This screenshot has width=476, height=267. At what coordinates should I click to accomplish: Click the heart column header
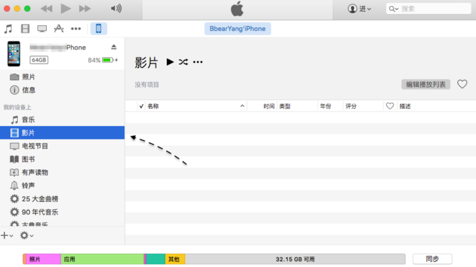pyautogui.click(x=390, y=106)
